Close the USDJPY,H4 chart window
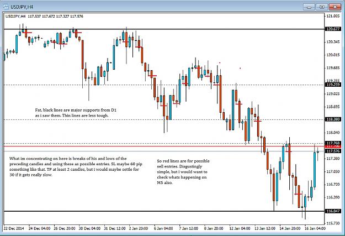This screenshot has height=236, width=345. pyautogui.click(x=335, y=7)
